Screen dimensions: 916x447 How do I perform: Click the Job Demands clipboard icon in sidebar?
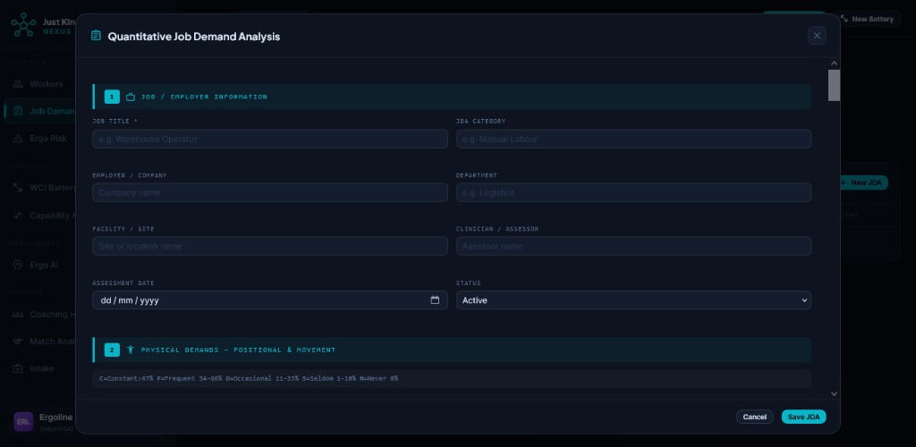[18, 111]
